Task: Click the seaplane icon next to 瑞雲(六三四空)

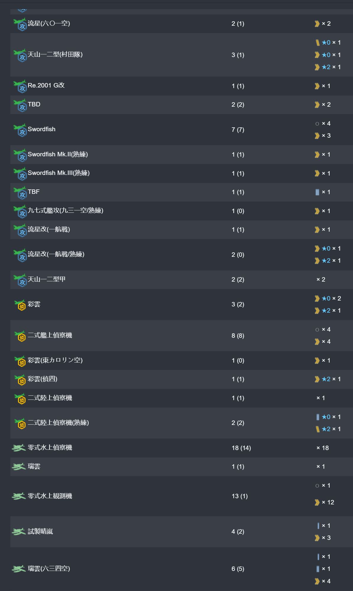Action: tap(19, 569)
